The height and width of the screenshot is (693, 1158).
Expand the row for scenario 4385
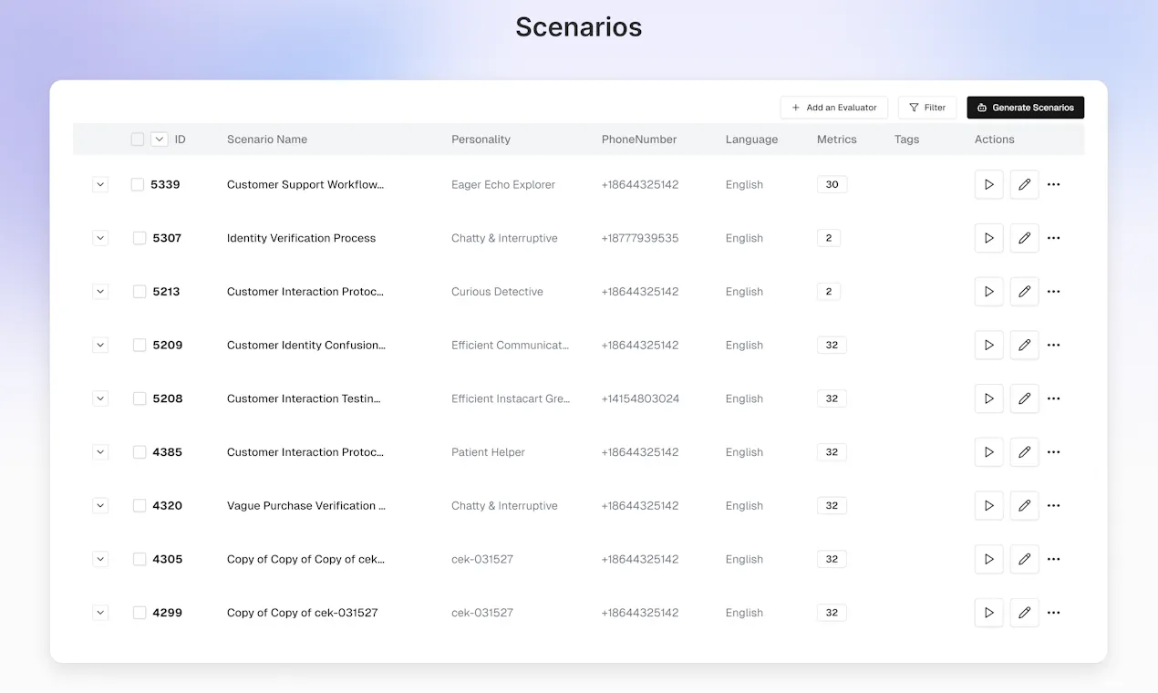tap(100, 452)
